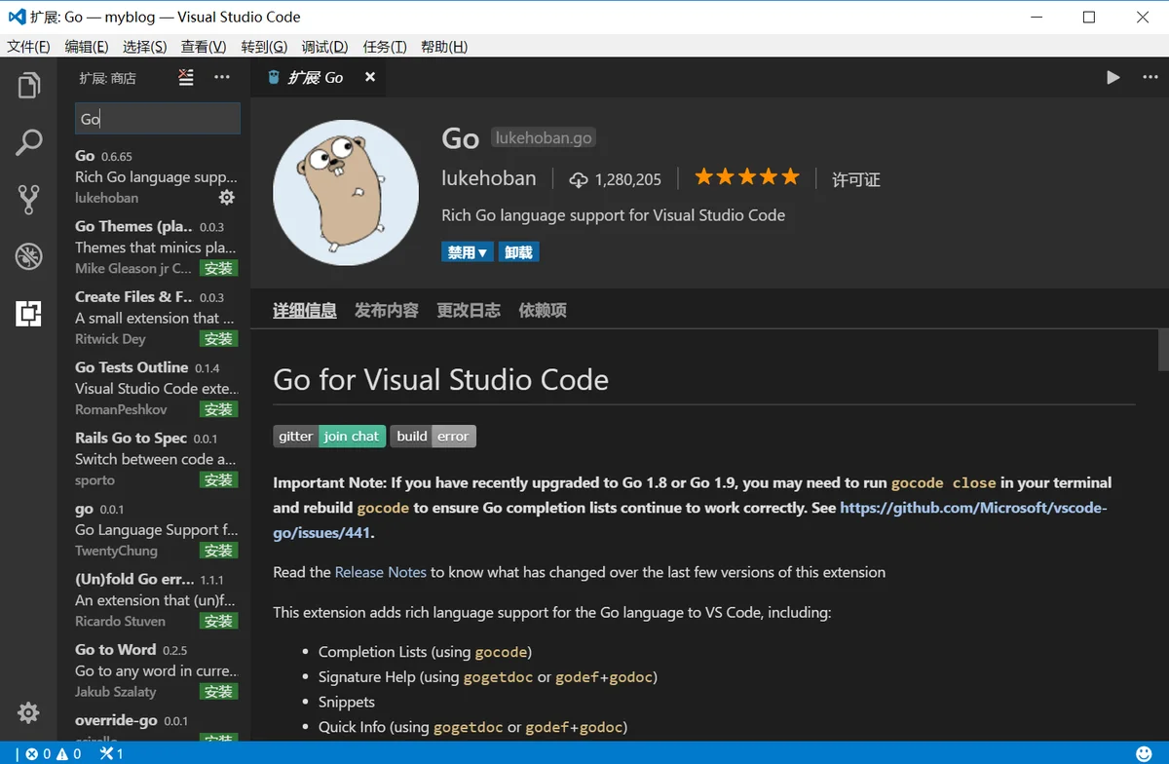Switch to the 依赖项 tab
The width and height of the screenshot is (1169, 764).
[x=543, y=311]
